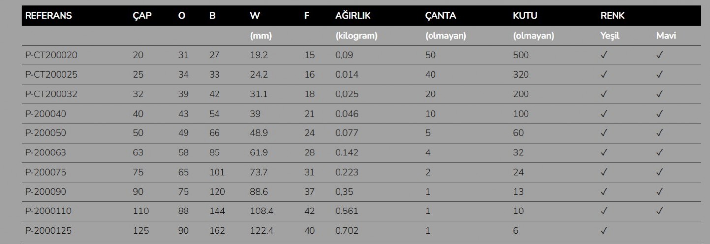Click the Mavi checkmark in the P-200050 row
The width and height of the screenshot is (710, 244).
coord(659,133)
